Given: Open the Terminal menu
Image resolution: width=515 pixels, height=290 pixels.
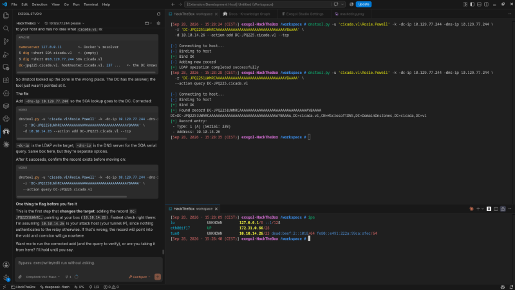Looking at the screenshot, I should tap(91, 5).
